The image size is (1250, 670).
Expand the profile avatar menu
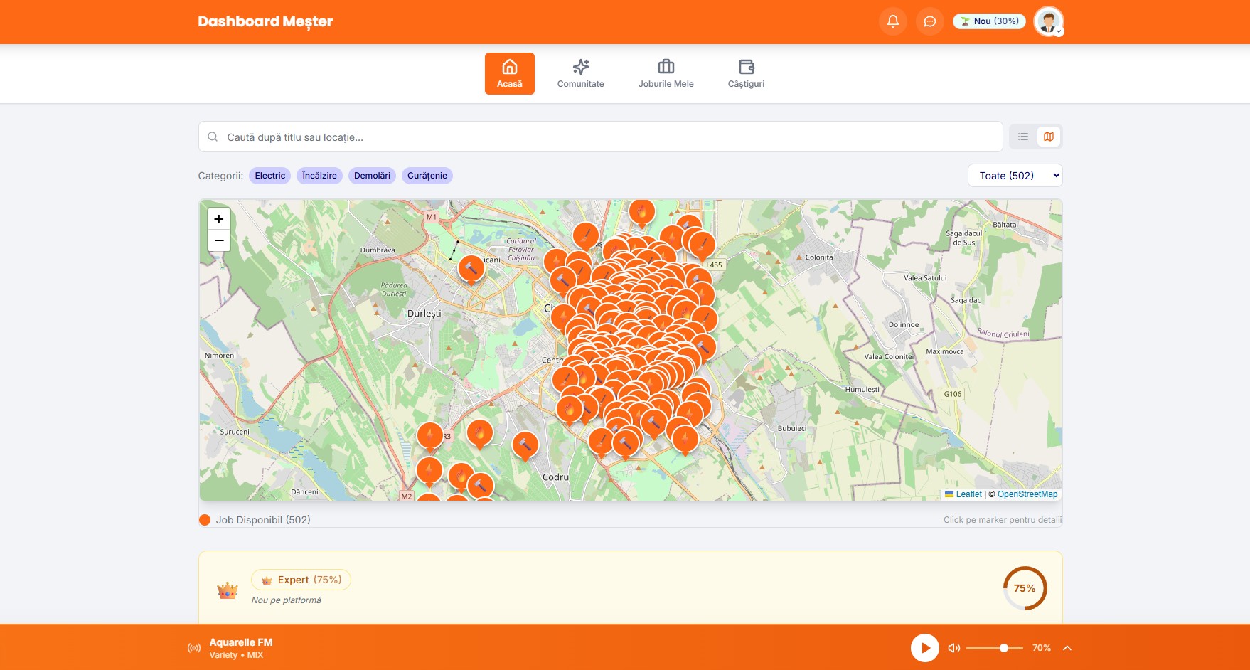point(1047,21)
